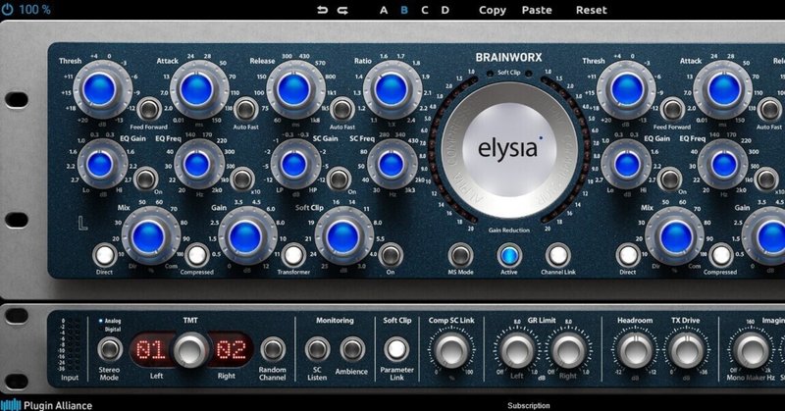Viewport: 785px width, 411px height.
Task: Toggle left Attack Auto Fast button
Action: [x=245, y=109]
